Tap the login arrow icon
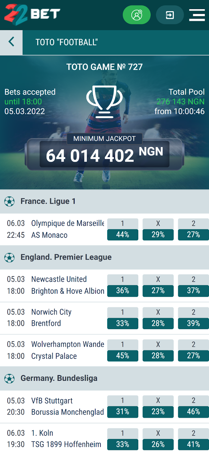 pos(170,15)
